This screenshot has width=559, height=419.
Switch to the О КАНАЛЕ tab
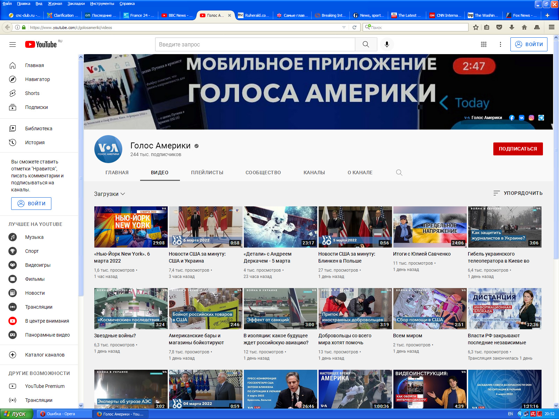click(x=360, y=172)
